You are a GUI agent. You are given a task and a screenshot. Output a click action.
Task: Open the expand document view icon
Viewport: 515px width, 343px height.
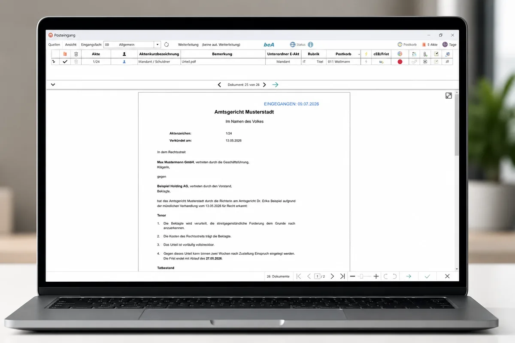448,96
